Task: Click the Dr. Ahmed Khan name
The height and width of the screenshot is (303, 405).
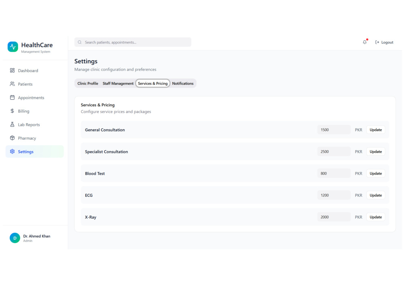Action: [37, 236]
